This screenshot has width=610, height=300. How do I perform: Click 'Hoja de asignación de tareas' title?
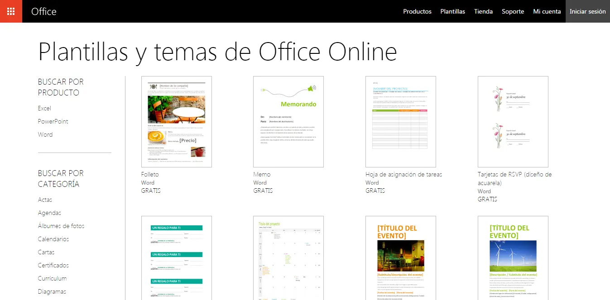tap(403, 174)
